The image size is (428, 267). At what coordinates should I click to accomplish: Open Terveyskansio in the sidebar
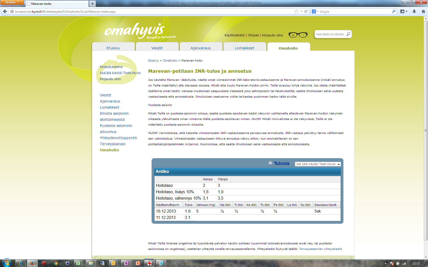click(113, 144)
